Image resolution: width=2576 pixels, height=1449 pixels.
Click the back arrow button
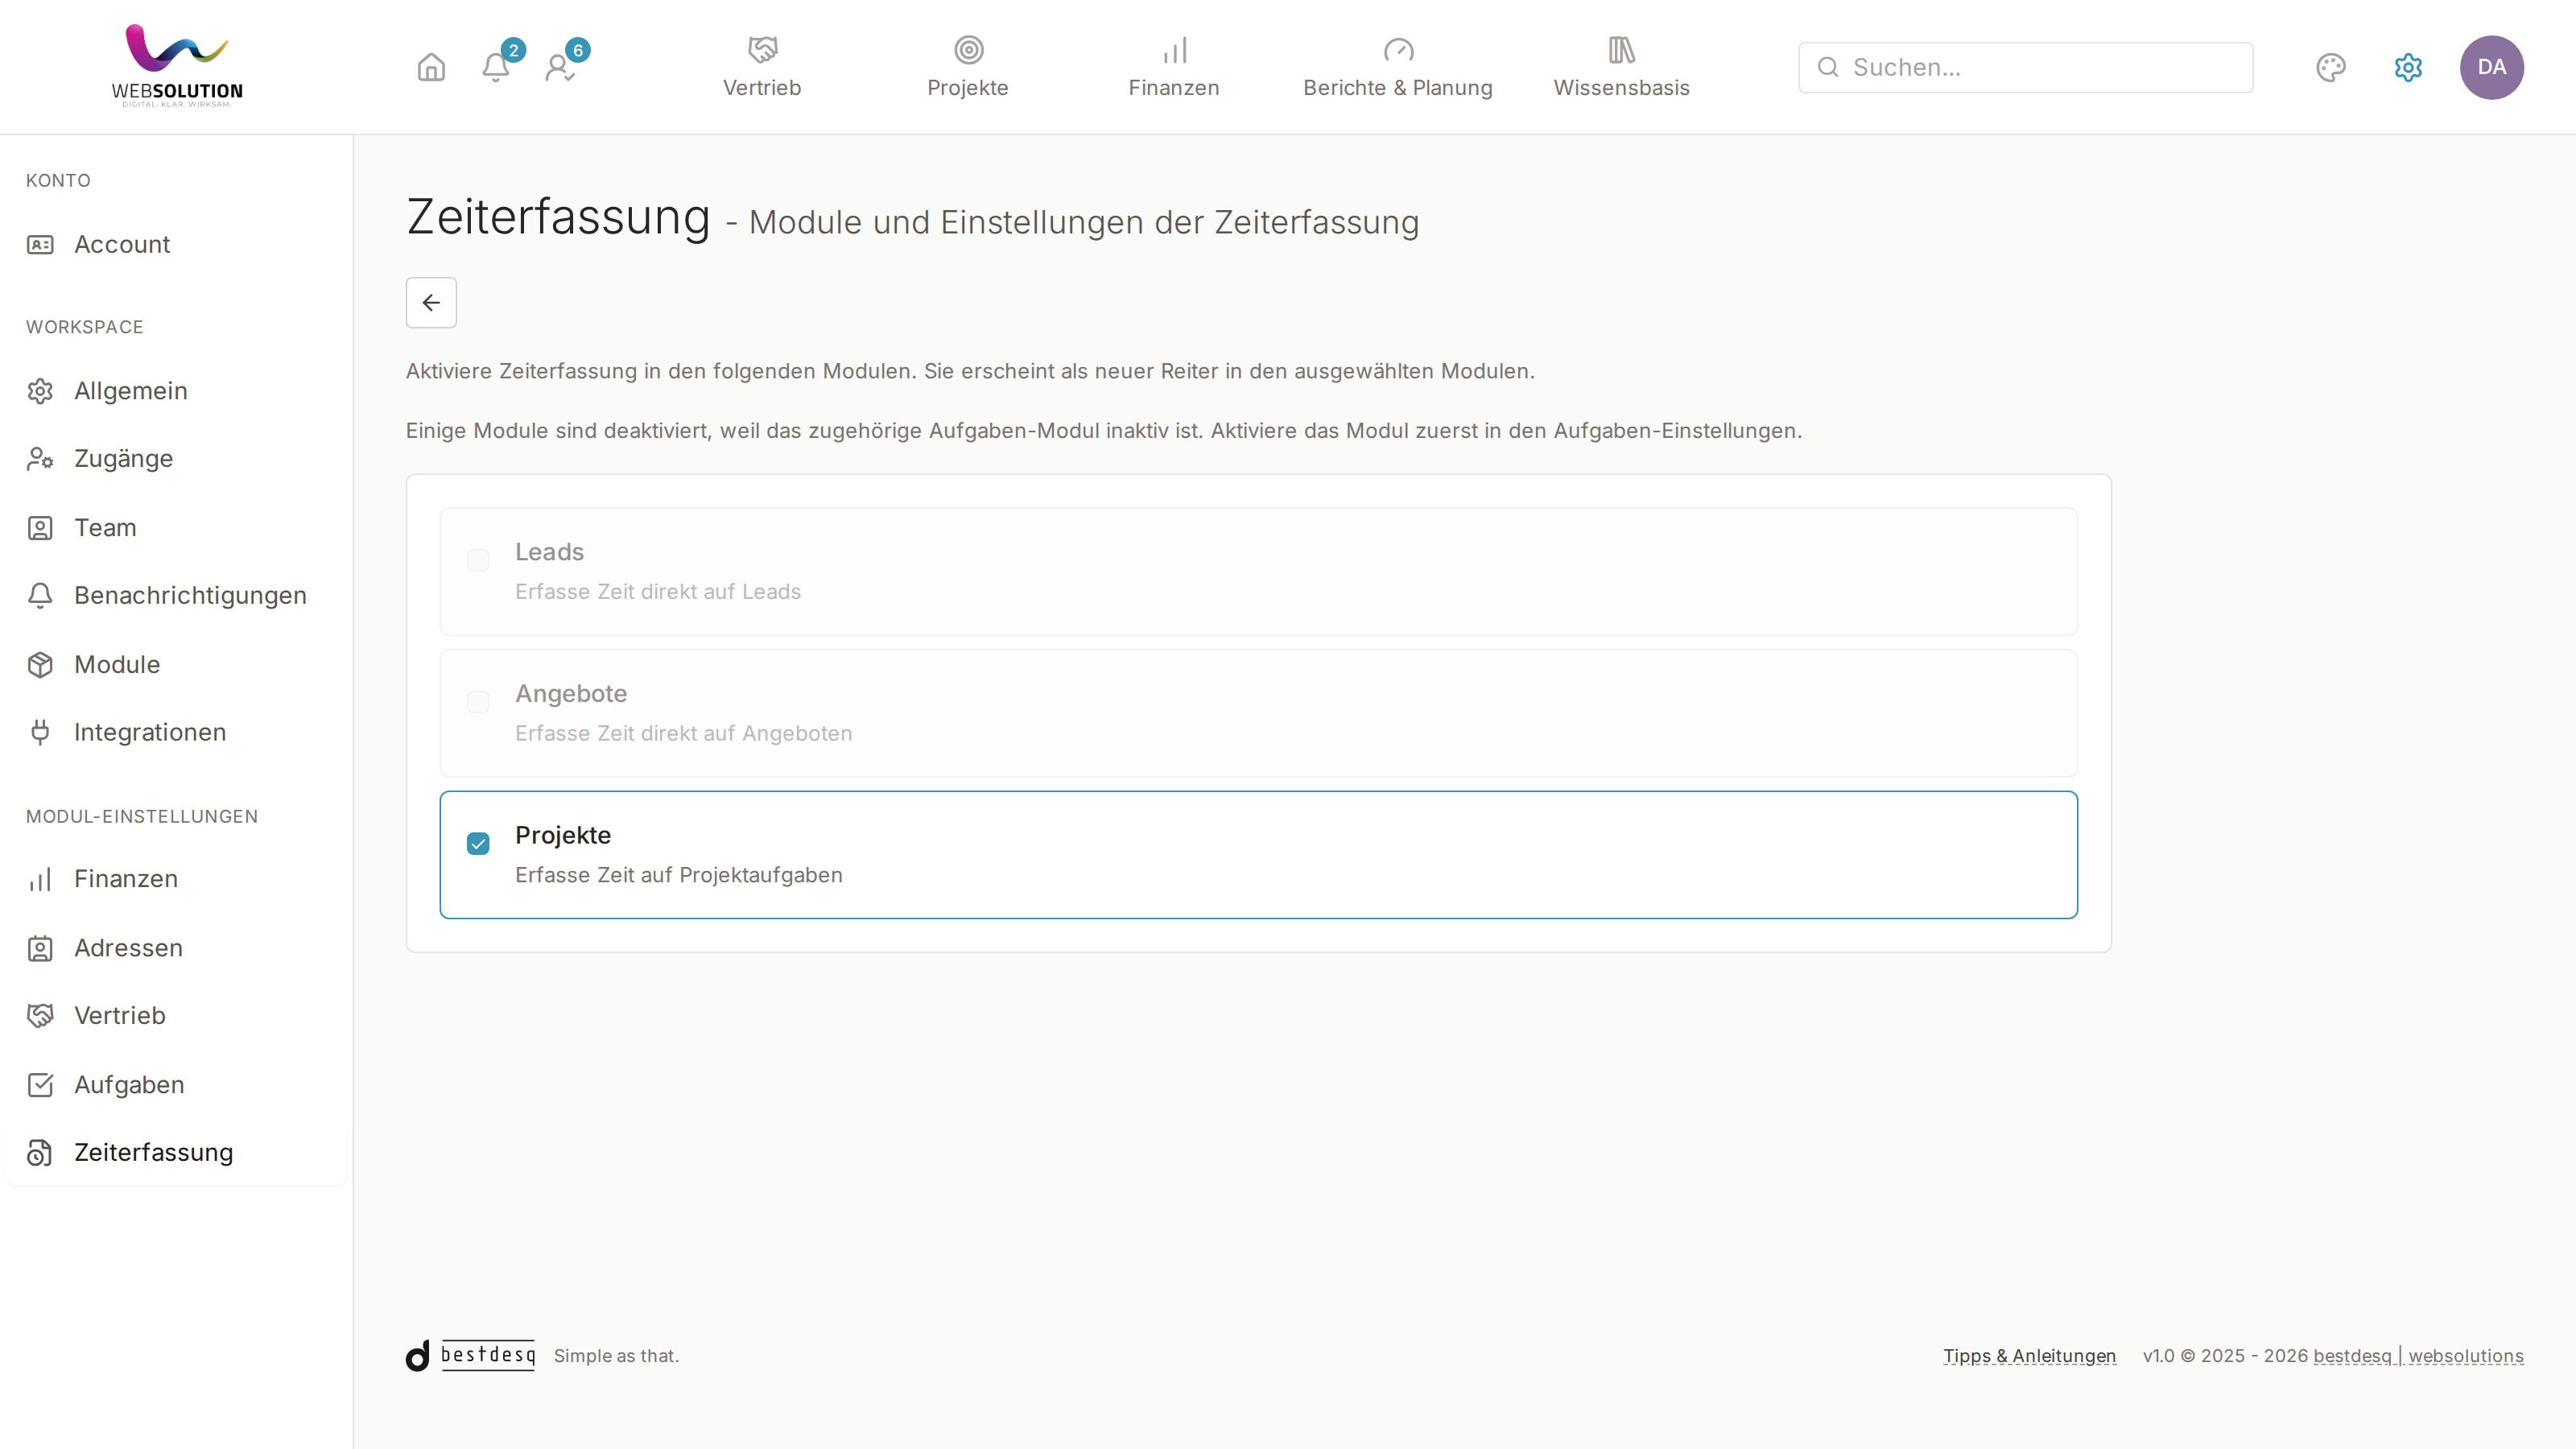(x=431, y=302)
